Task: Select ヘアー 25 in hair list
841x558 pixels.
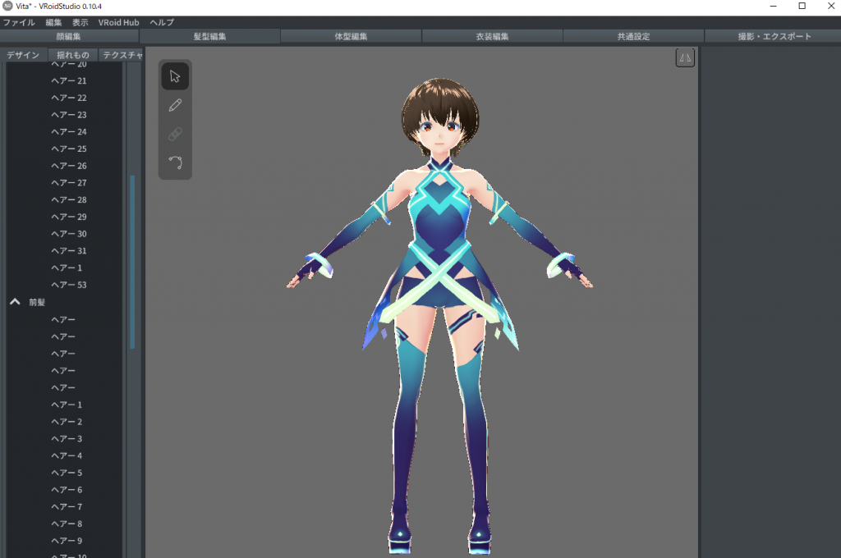Action: pyautogui.click(x=68, y=149)
